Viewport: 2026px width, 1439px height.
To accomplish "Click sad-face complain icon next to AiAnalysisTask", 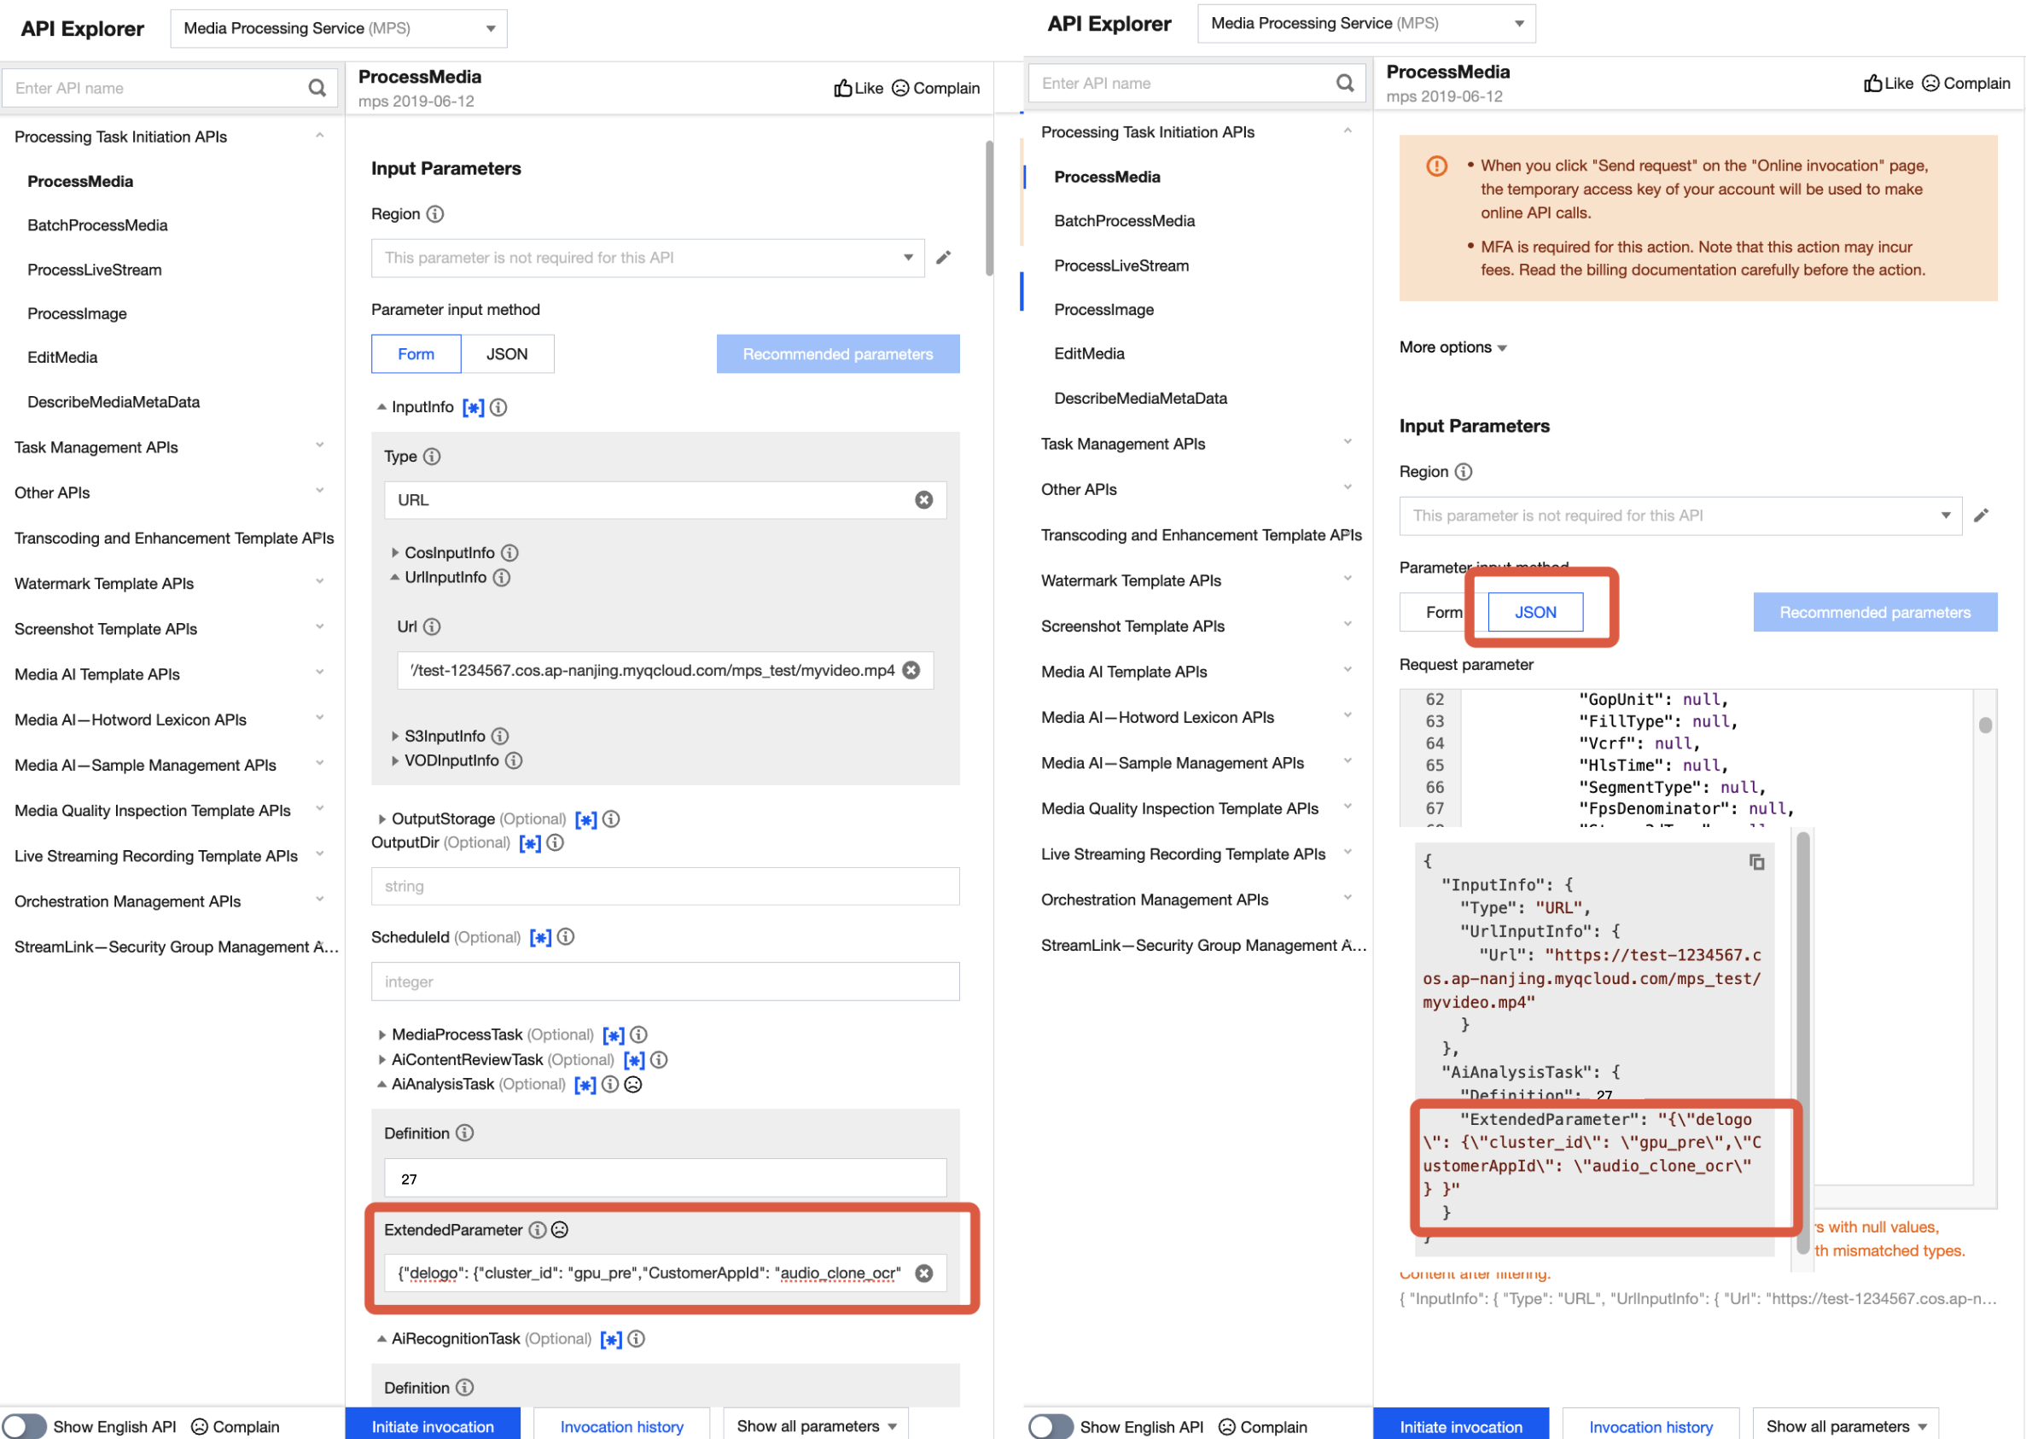I will click(x=632, y=1085).
